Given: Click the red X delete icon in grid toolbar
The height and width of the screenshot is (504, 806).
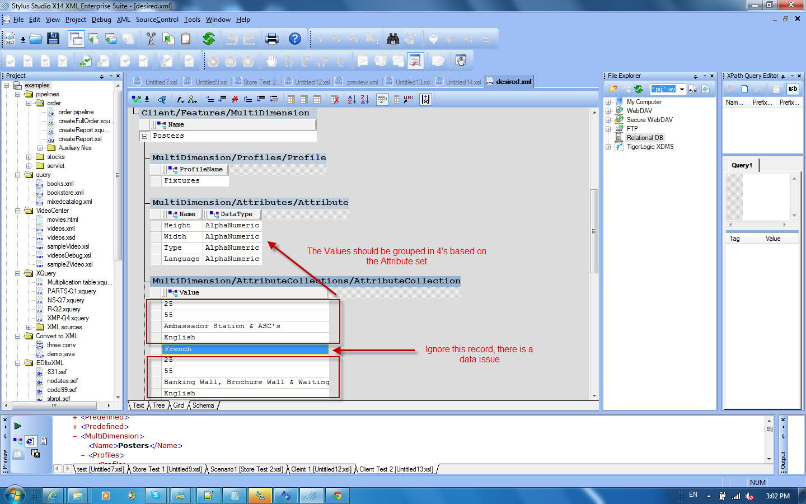Looking at the screenshot, I should [235, 100].
